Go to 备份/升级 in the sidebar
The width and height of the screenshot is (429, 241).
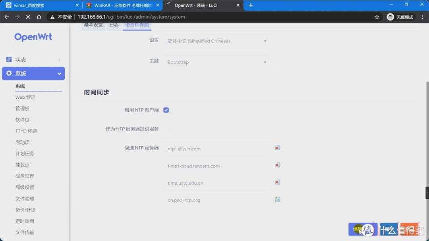(25, 210)
